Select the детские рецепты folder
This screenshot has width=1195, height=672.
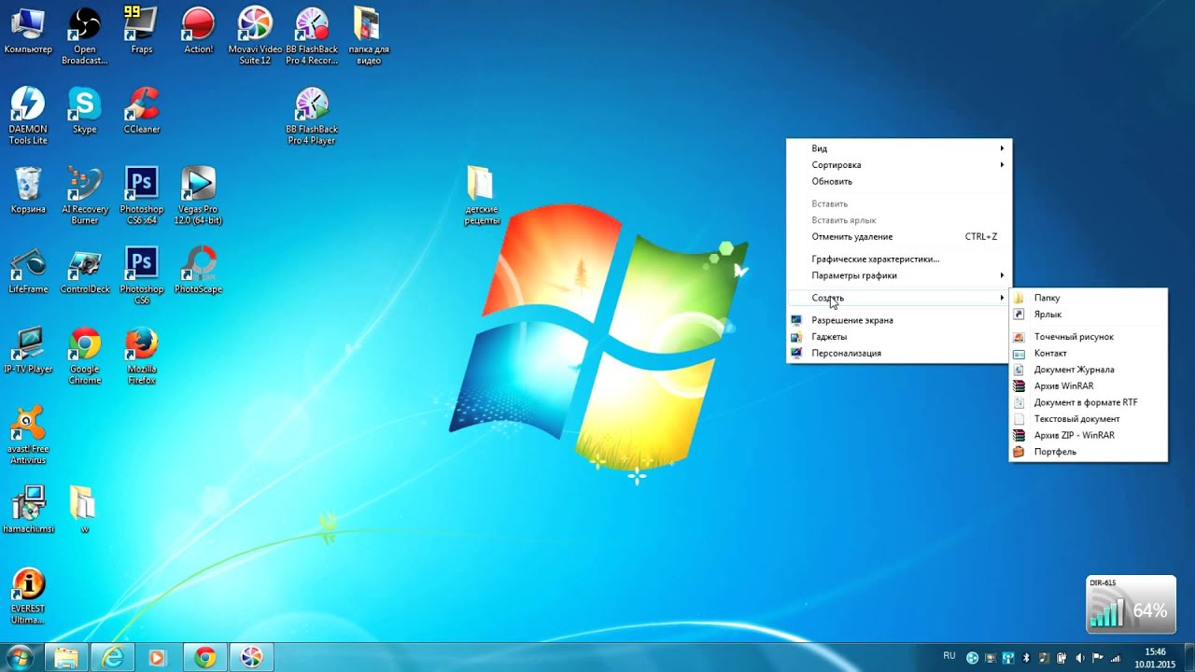tap(482, 196)
